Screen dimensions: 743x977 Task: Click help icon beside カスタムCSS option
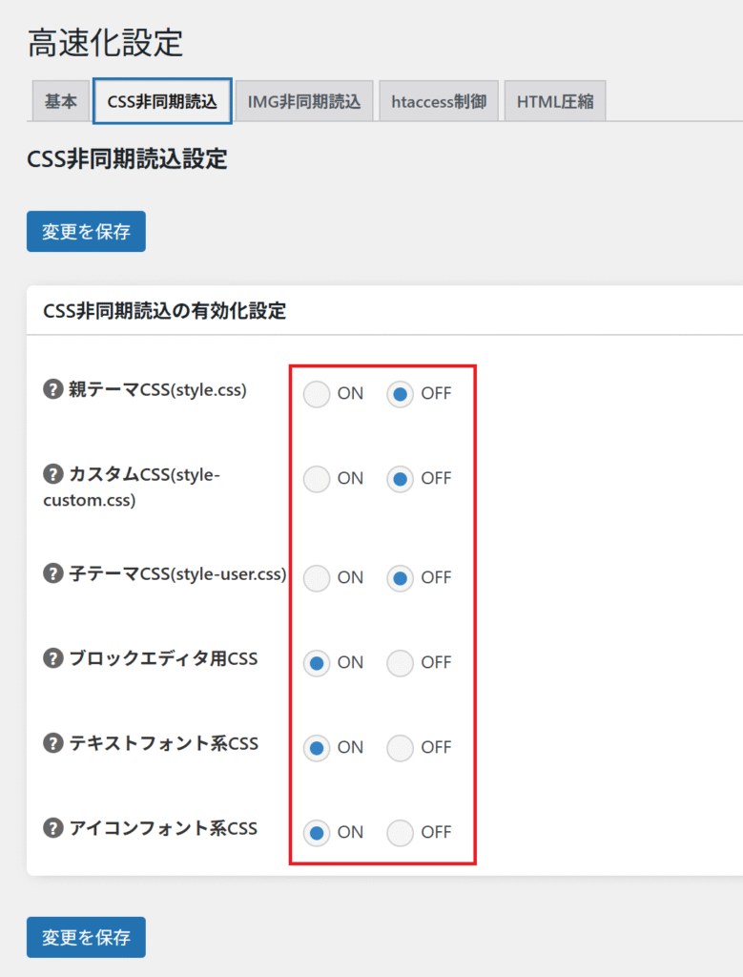(53, 474)
